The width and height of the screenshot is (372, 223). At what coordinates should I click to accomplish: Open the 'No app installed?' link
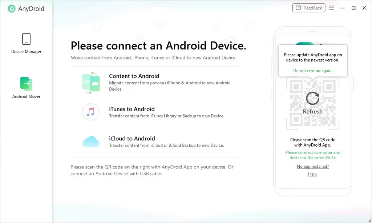coord(313,167)
